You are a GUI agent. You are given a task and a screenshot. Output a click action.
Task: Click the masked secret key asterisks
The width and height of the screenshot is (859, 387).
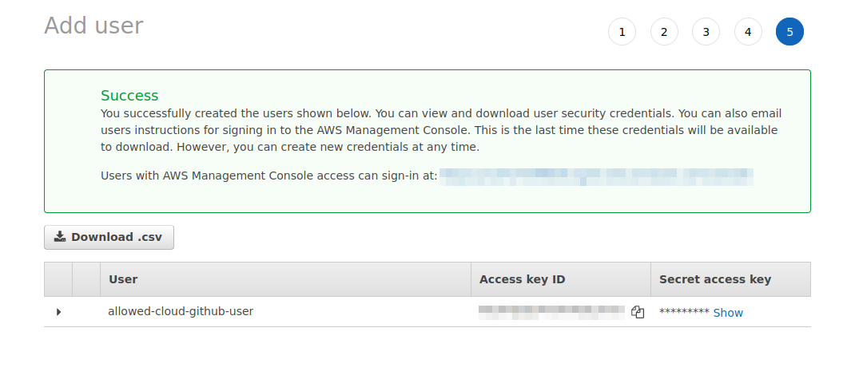[684, 313]
